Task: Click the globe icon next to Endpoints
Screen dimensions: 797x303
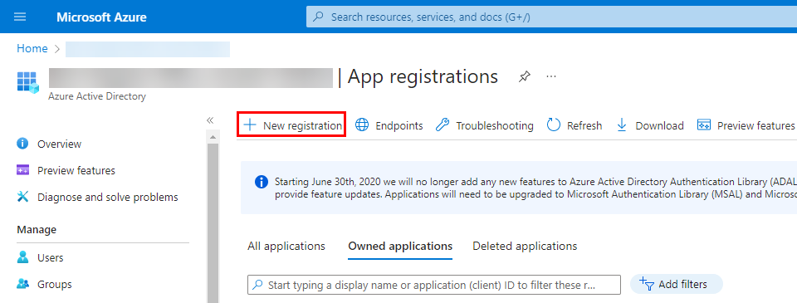Action: (362, 125)
